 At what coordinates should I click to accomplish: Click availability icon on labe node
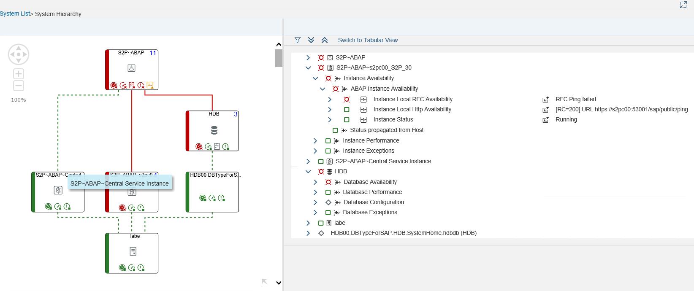click(122, 267)
